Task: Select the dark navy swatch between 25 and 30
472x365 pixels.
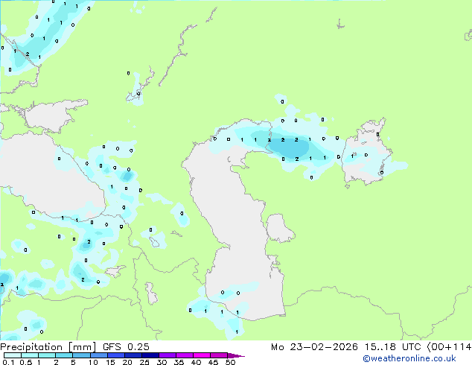Action: click(150, 355)
